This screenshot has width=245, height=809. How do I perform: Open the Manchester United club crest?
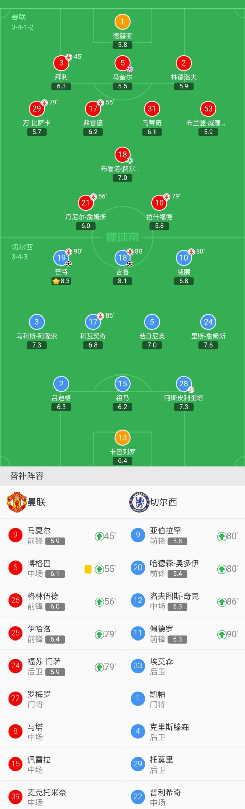[17, 502]
